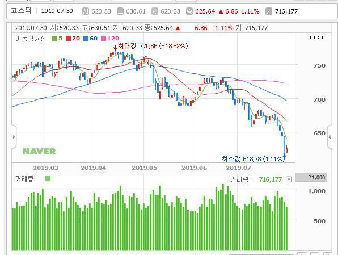
Task: Click the 500 volume axis value
Action: click(x=319, y=221)
